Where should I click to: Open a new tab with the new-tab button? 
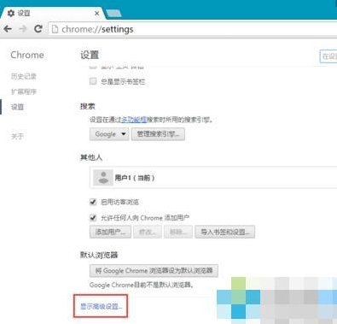tap(113, 13)
